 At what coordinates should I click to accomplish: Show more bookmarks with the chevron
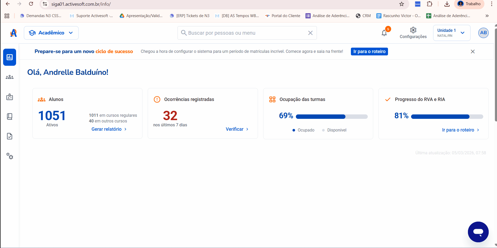click(487, 16)
